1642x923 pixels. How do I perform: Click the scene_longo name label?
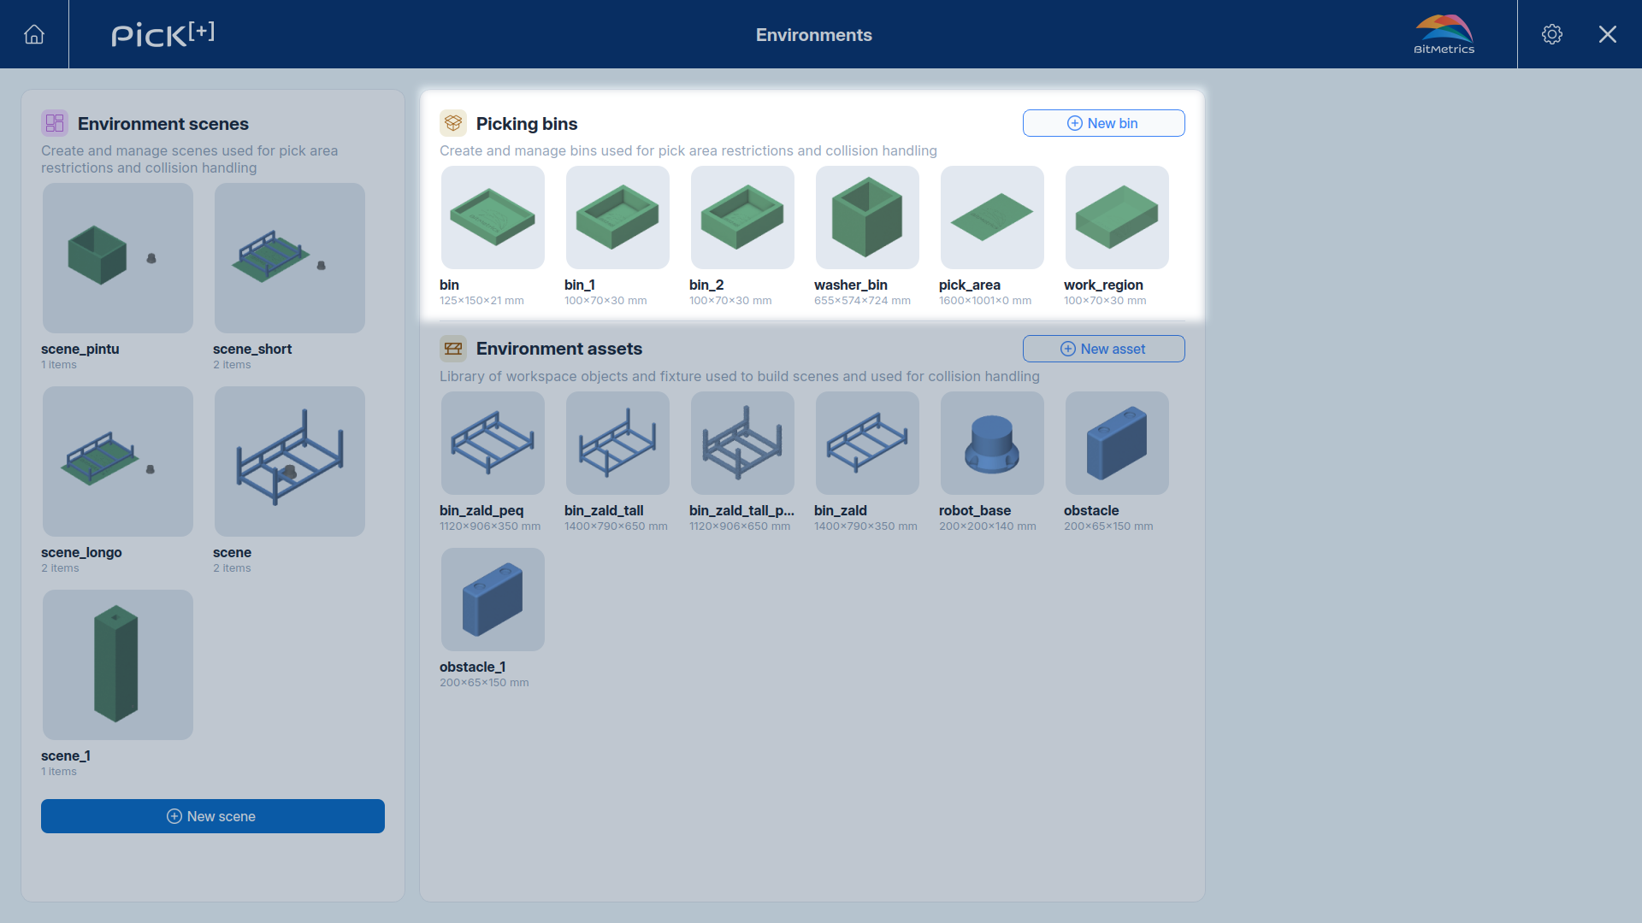coord(81,552)
